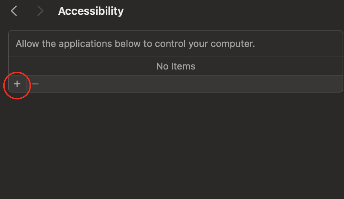Click the Accessibility page title
The image size is (344, 199).
pos(91,11)
